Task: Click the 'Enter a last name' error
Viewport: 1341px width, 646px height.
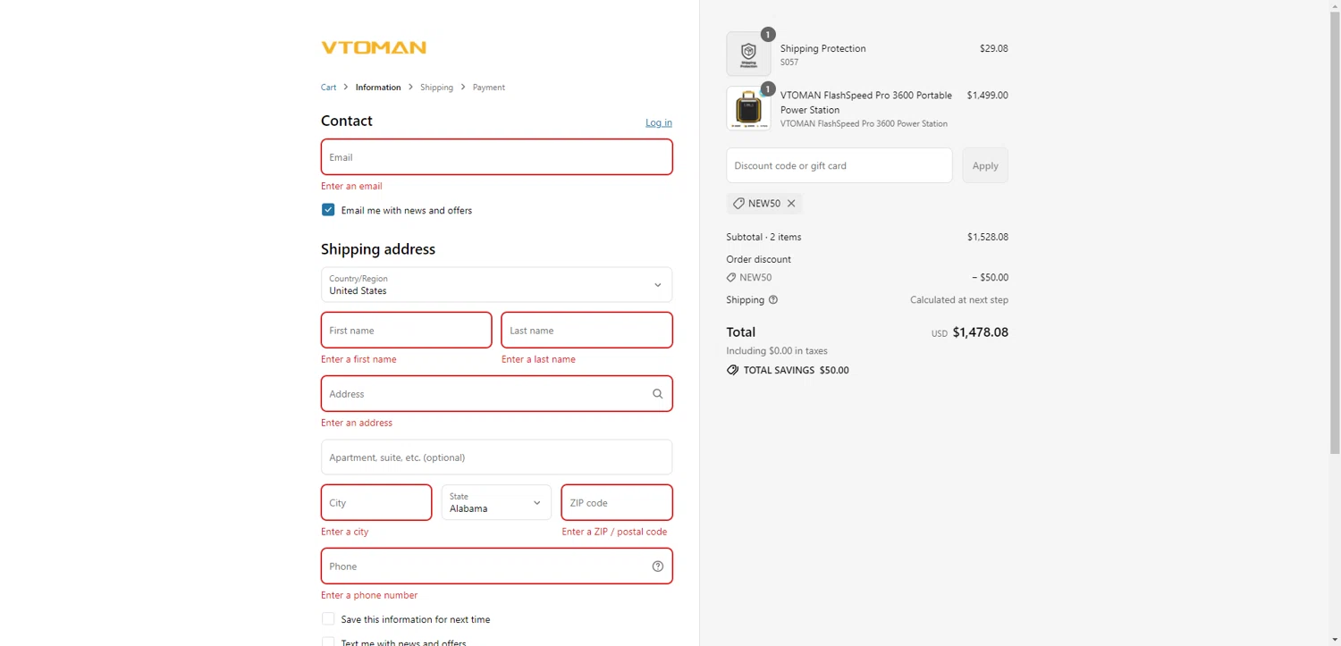Action: [538, 359]
